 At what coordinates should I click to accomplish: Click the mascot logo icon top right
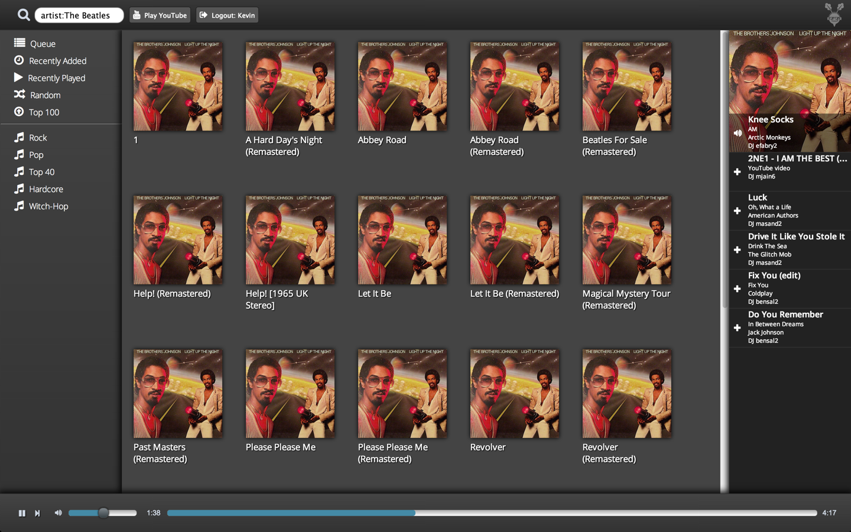pos(834,14)
